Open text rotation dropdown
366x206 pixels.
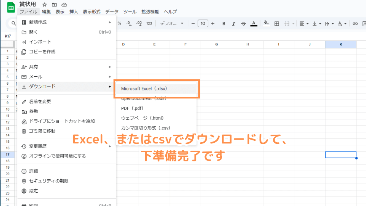pyautogui.click(x=342, y=23)
